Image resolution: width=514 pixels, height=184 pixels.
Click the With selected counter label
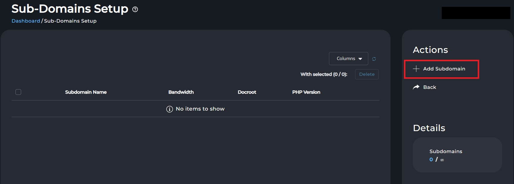[324, 74]
